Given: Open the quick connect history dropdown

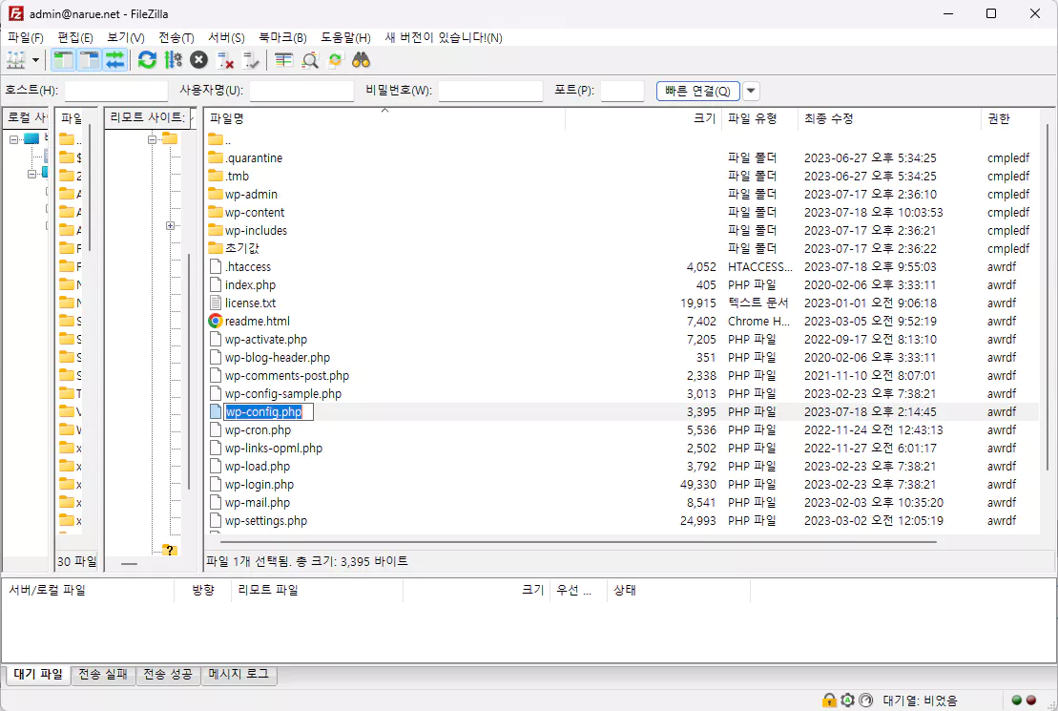Looking at the screenshot, I should click(751, 91).
